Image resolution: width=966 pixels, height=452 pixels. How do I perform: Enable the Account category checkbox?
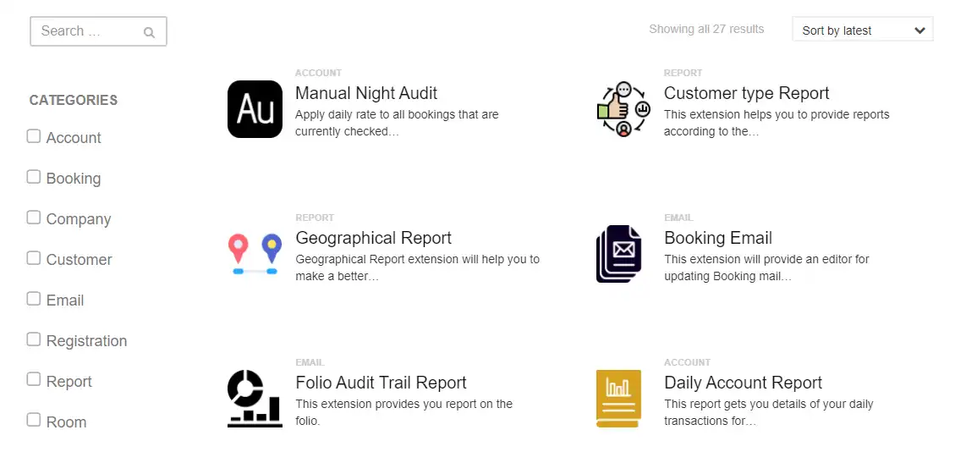click(x=34, y=136)
